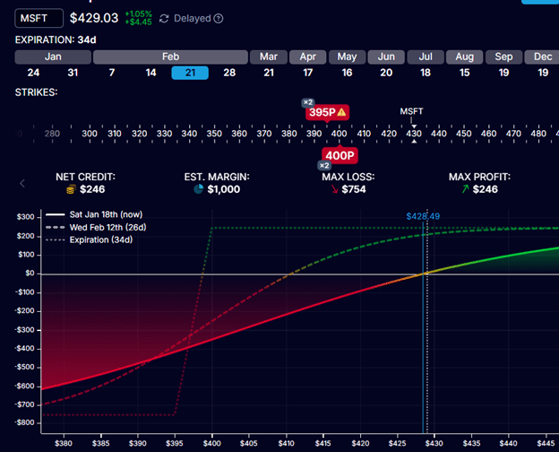Viewport: 559px width, 452px height.
Task: Choose the Apr 17 expiration date
Action: (307, 73)
